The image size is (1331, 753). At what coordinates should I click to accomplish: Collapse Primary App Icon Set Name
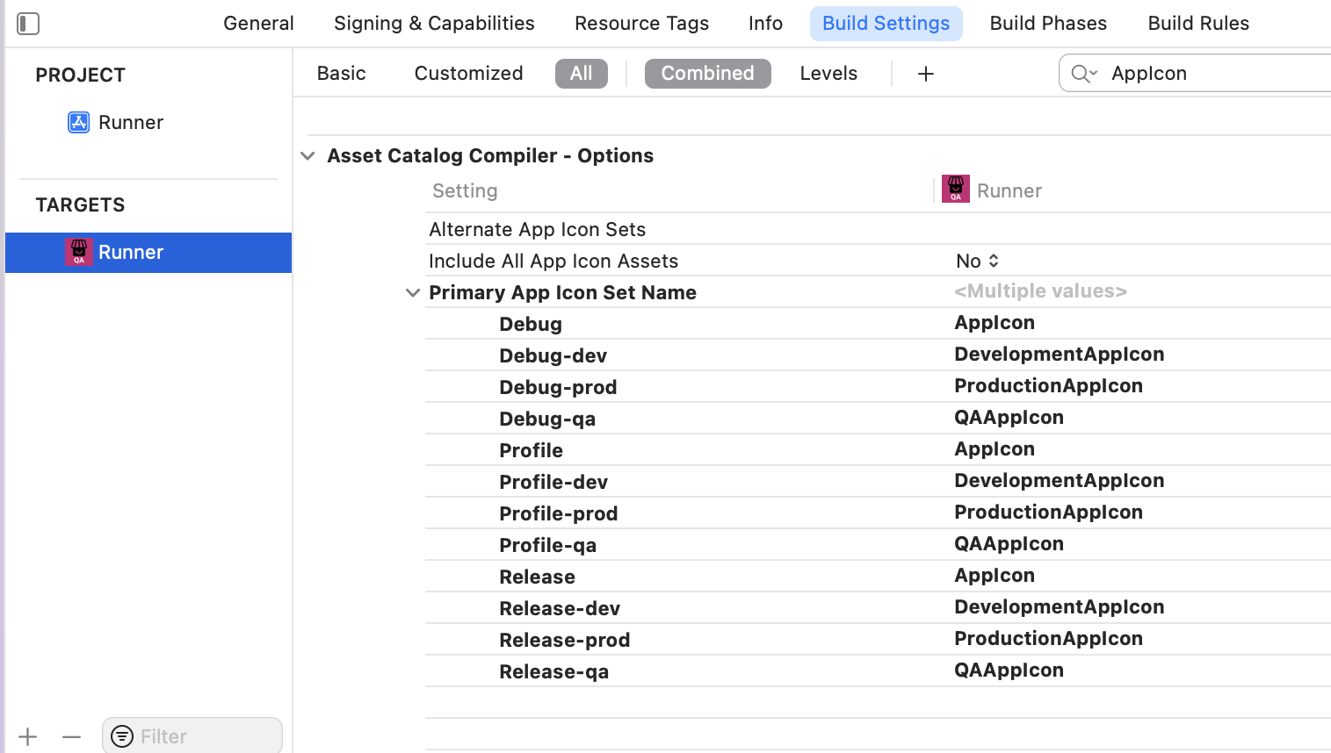(x=413, y=293)
